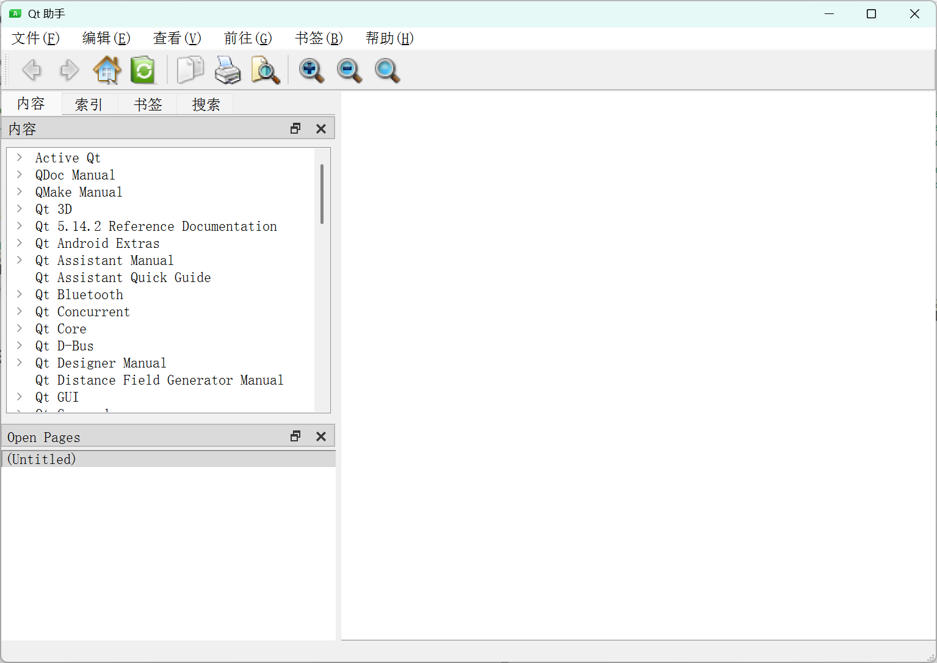
Task: Click the Print icon
Action: 228,70
